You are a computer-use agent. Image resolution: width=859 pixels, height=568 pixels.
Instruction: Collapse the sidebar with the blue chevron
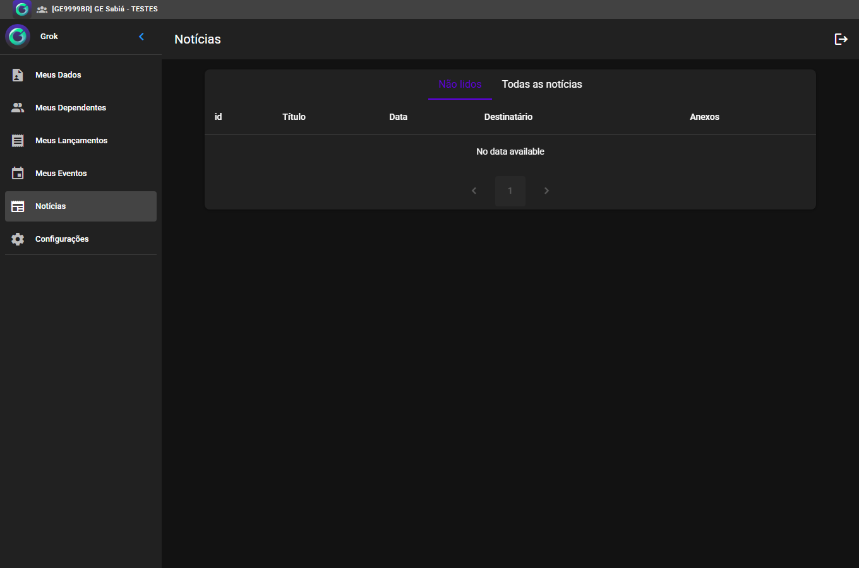point(141,37)
